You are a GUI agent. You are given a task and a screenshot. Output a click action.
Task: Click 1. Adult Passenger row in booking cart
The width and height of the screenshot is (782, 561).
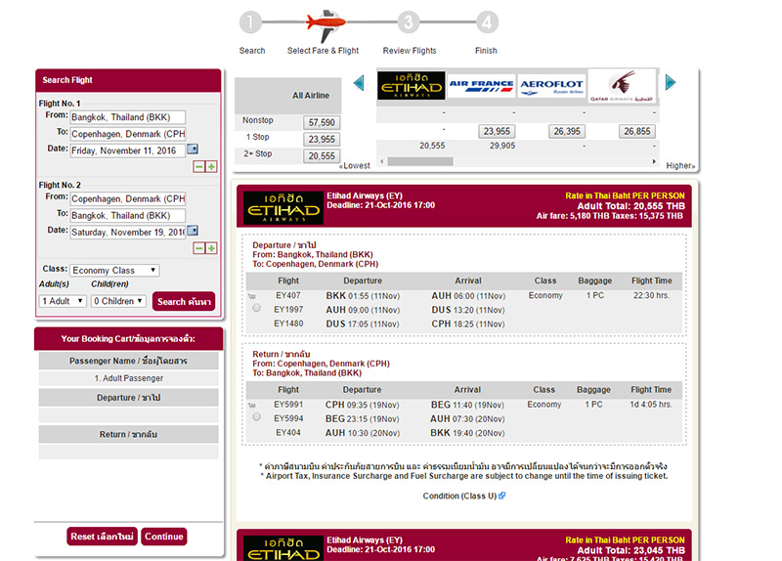coord(129,378)
